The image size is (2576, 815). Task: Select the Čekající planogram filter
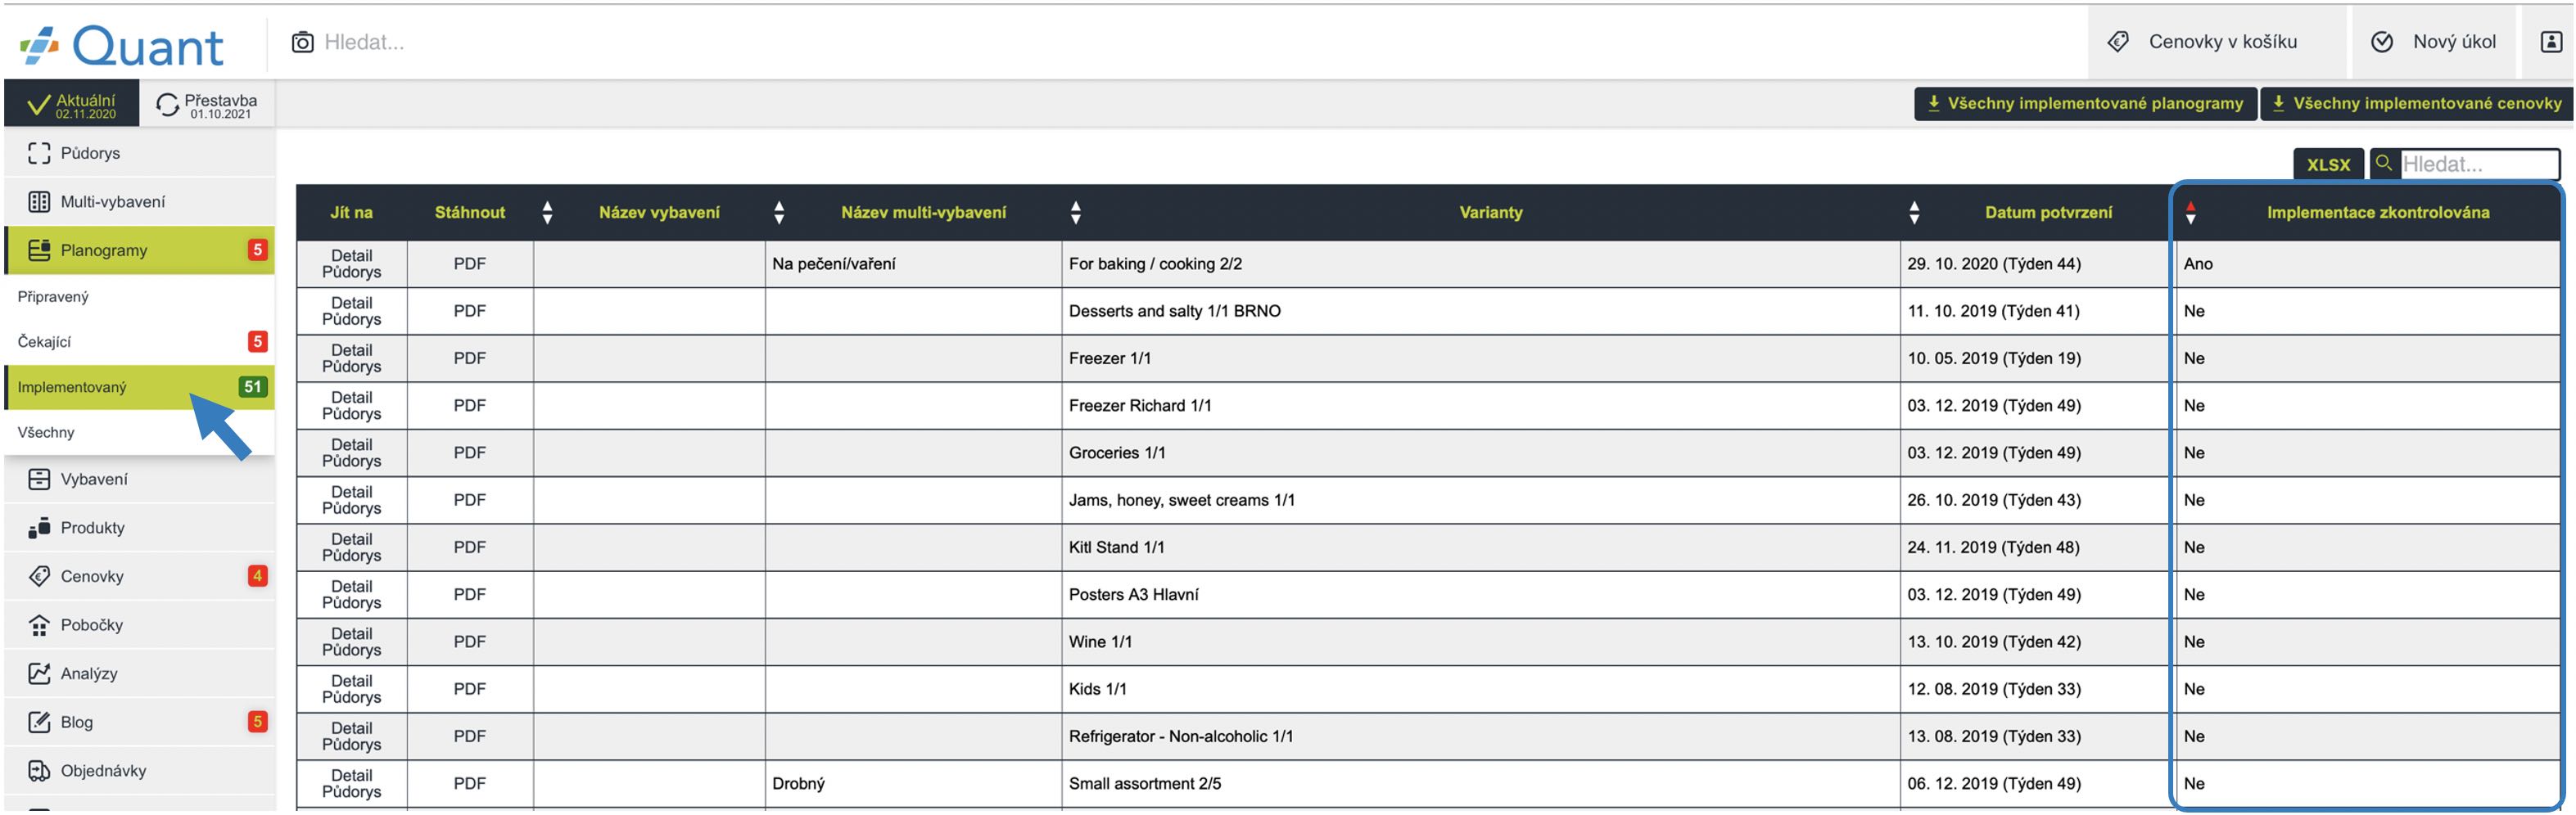(x=45, y=341)
